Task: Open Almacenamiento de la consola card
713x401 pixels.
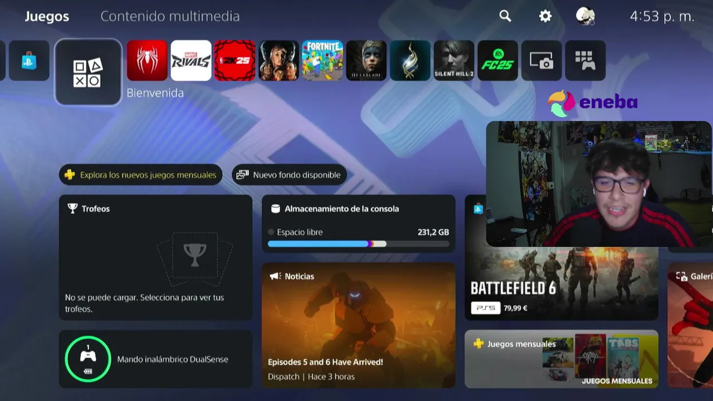Action: point(359,224)
